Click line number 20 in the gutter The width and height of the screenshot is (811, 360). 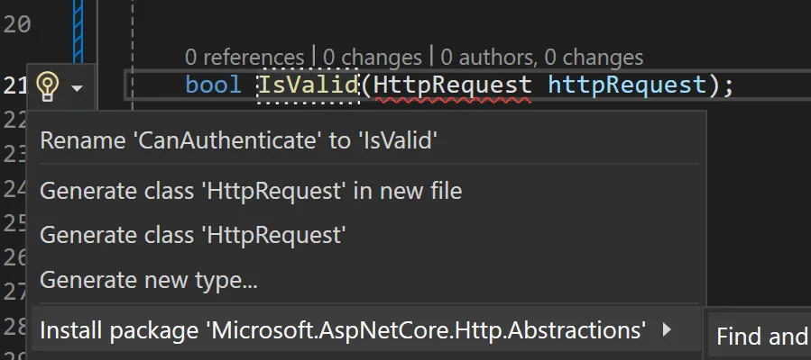pyautogui.click(x=17, y=24)
